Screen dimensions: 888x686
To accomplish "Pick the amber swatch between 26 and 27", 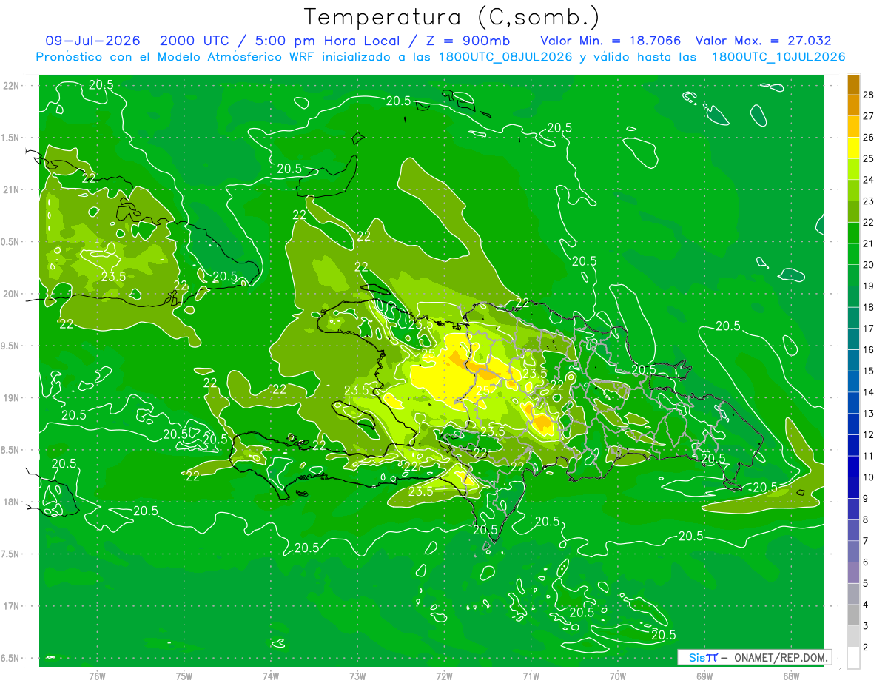I will coord(853,127).
